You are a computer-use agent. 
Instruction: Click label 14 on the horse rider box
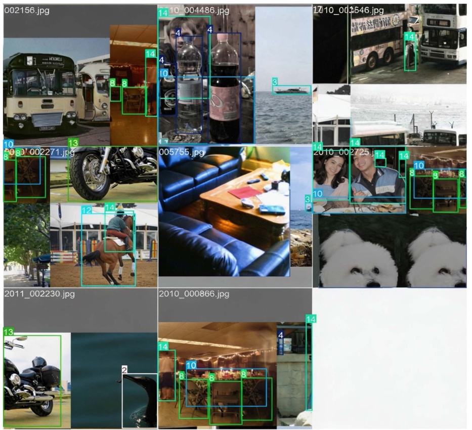110,207
